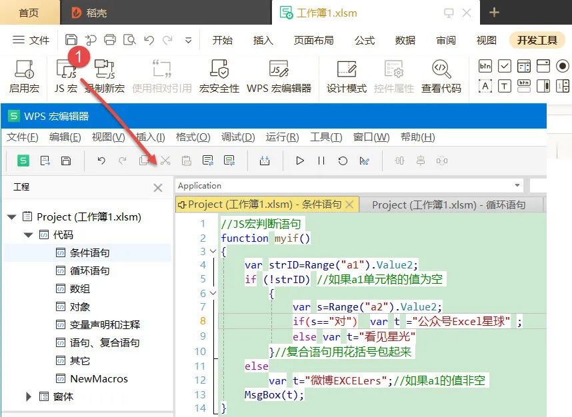
Task: Click undo arrow in macro editor toolbar
Action: pos(101,161)
